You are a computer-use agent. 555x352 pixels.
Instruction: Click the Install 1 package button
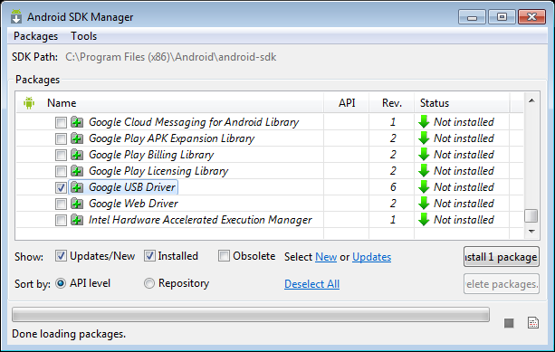(502, 257)
